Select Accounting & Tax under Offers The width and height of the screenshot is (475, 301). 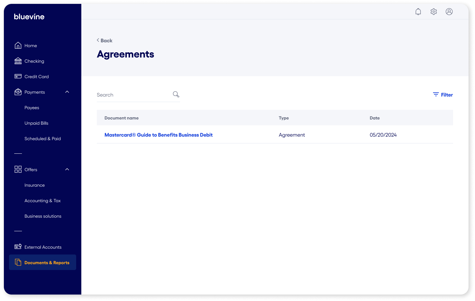42,201
